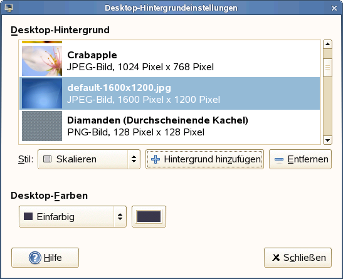Click the X icon on Schließen button
Image resolution: width=343 pixels, height=279 pixels.
point(276,258)
